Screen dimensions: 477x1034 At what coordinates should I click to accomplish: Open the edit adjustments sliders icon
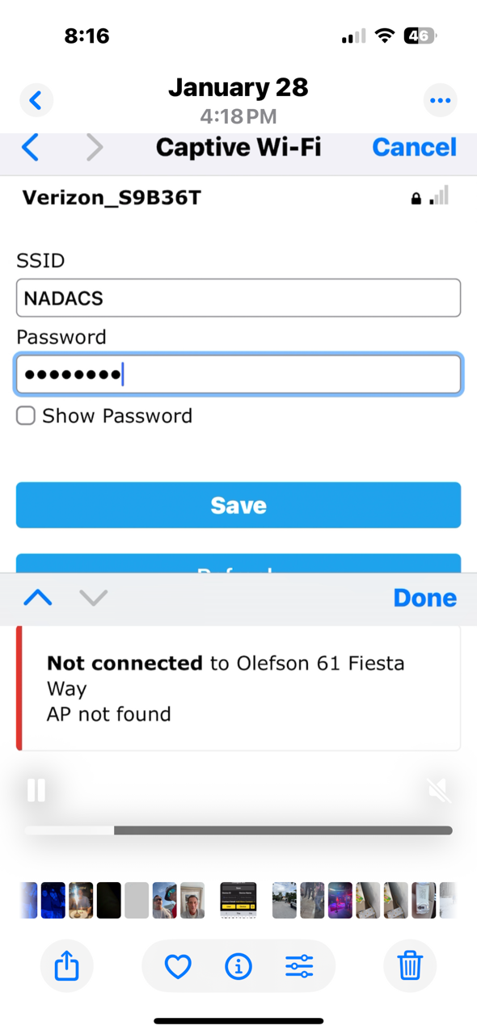pos(299,966)
